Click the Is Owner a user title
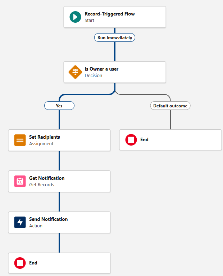Image resolution: width=223 pixels, height=276 pixels. 101,69
